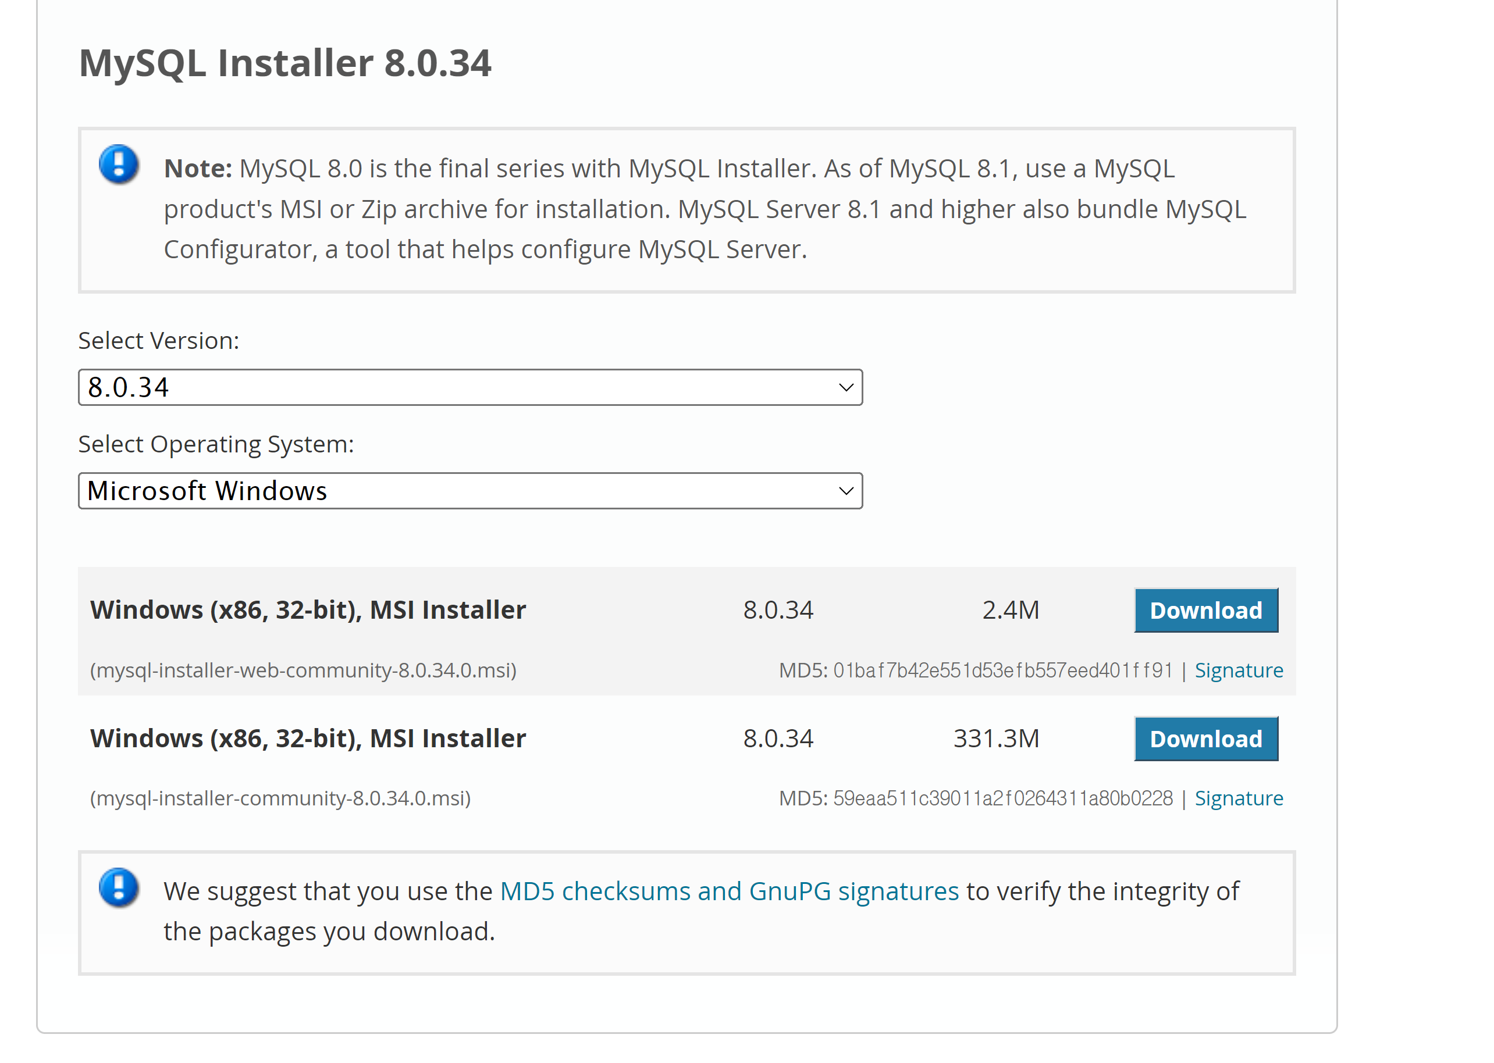Image resolution: width=1494 pixels, height=1063 pixels.
Task: Open the Select Version dropdown
Action: pos(469,387)
